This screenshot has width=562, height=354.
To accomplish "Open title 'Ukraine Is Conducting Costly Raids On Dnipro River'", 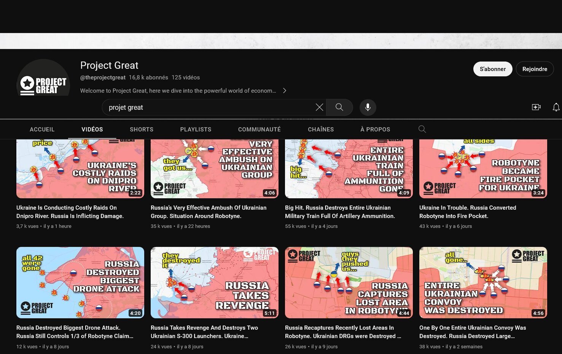I will (70, 212).
